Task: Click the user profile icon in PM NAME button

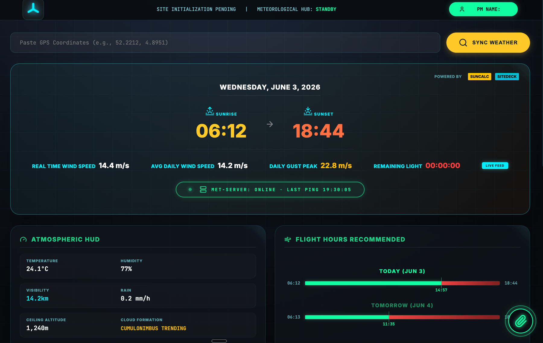Action: (x=462, y=9)
